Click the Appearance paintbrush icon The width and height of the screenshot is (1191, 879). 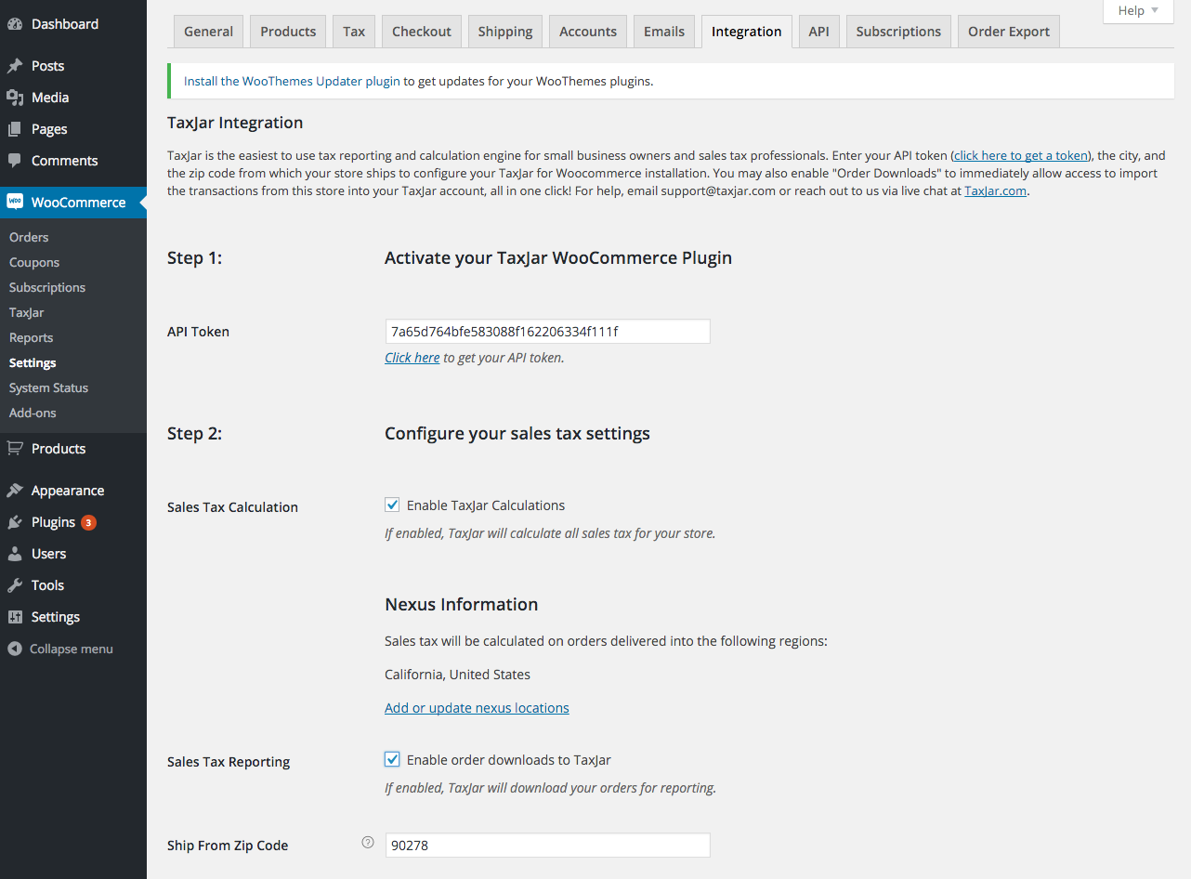(x=15, y=491)
